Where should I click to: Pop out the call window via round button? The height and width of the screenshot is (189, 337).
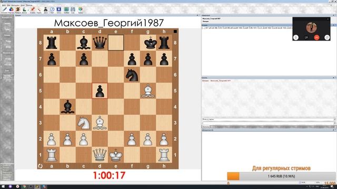[x=327, y=37]
